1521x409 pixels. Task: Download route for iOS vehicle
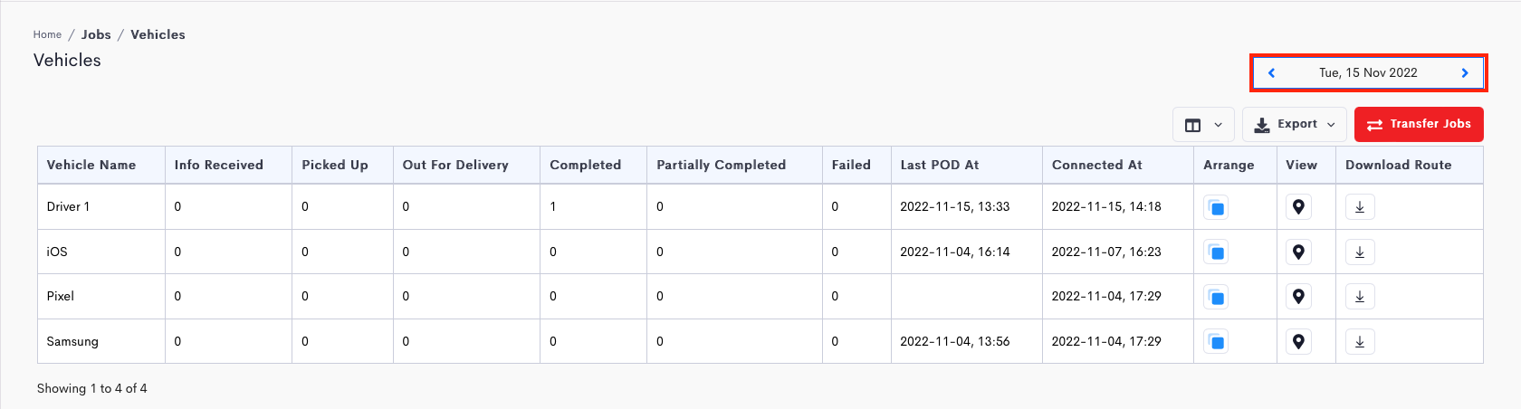click(1359, 252)
